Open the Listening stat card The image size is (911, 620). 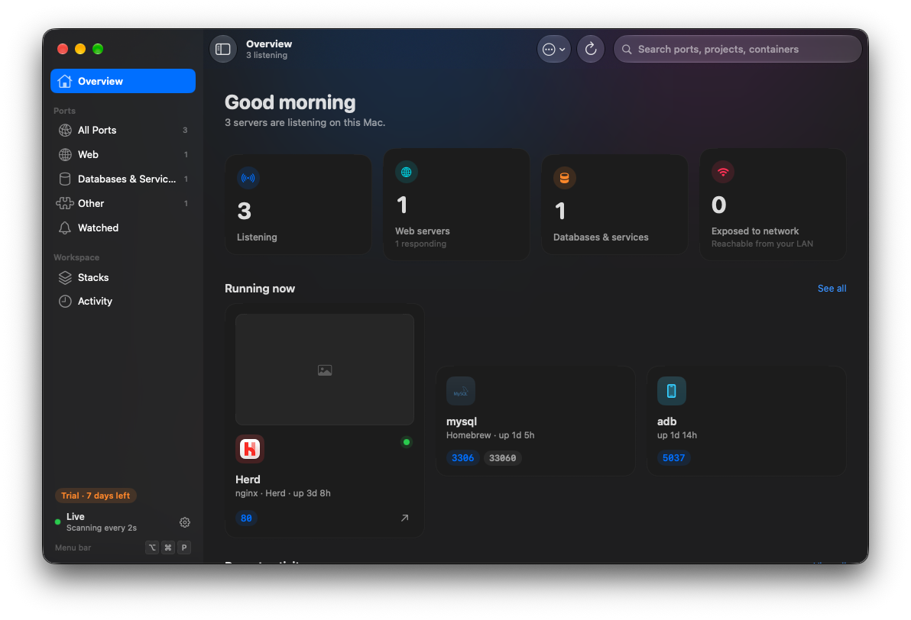pos(298,205)
